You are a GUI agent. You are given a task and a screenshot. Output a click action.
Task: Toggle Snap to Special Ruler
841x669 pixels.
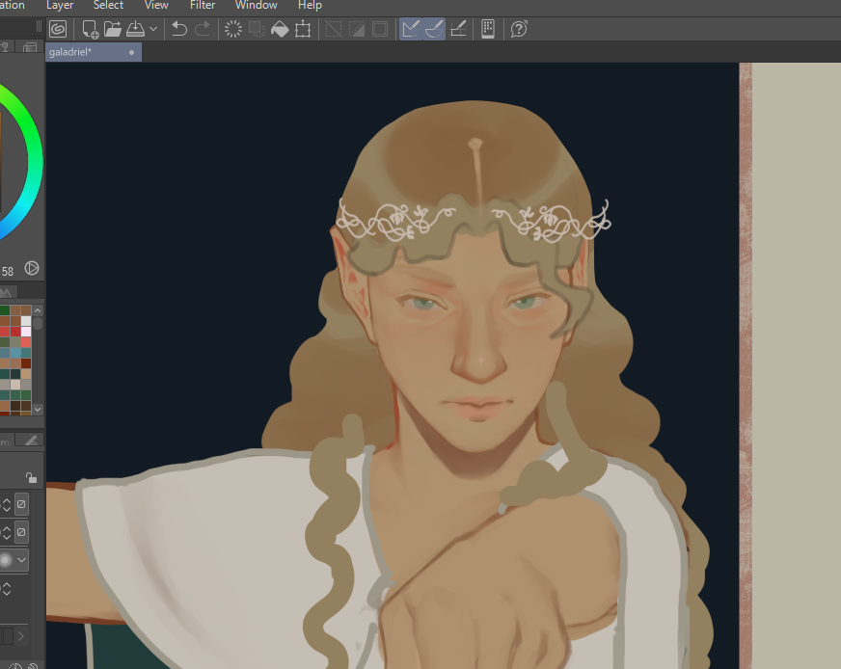pyautogui.click(x=434, y=29)
